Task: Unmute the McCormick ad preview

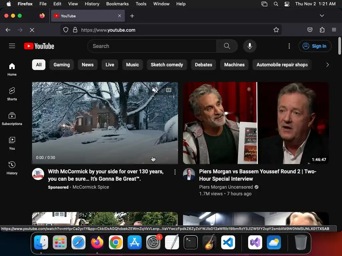Action: pos(155,90)
